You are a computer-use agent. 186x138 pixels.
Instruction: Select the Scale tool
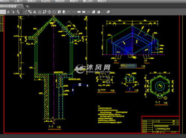[x=59, y=12]
